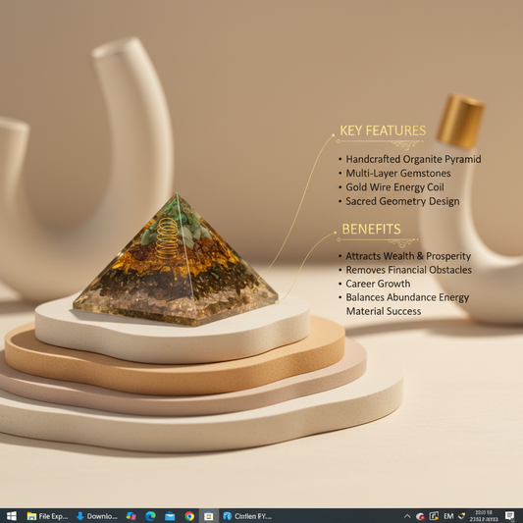Open Microsoft Edge from the taskbar
523x523 pixels.
coord(150,516)
